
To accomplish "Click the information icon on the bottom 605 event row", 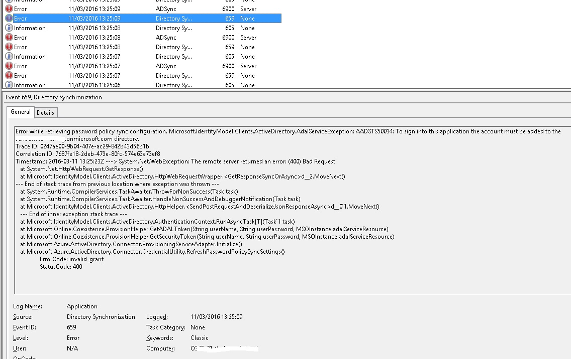I will pos(8,85).
